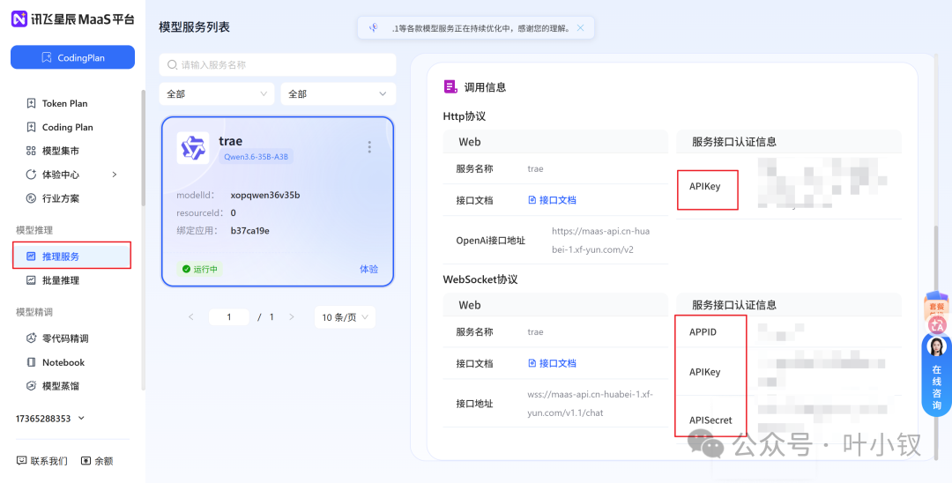Image resolution: width=952 pixels, height=483 pixels.
Task: Click 体验 link on trae card
Action: coord(369,269)
